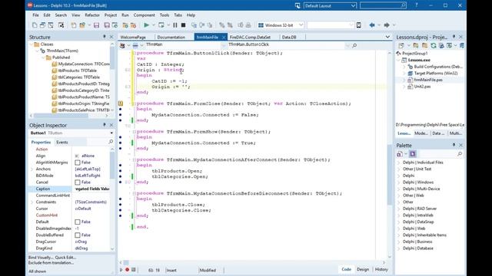
Task: Close the Object Inspector panel
Action: click(111, 125)
